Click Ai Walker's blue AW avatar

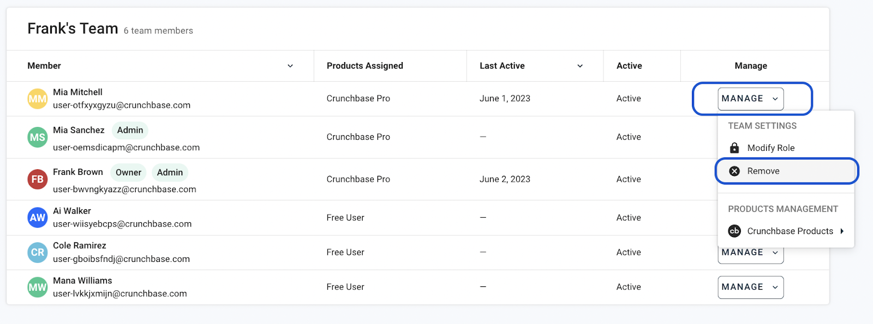[38, 218]
